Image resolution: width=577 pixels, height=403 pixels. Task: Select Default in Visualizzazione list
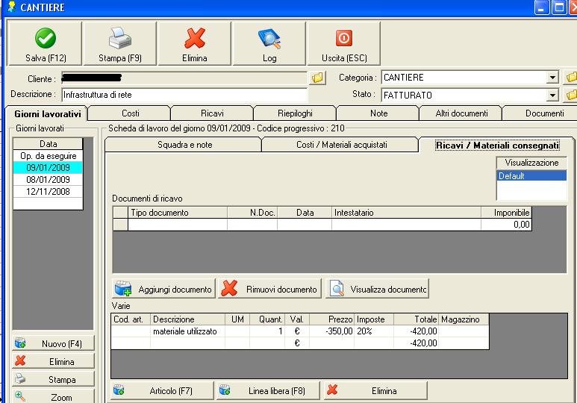click(531, 176)
